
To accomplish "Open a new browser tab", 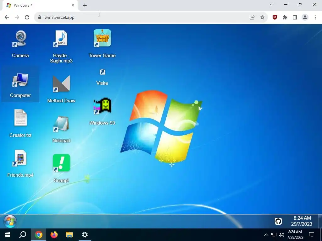I will [x=85, y=5].
